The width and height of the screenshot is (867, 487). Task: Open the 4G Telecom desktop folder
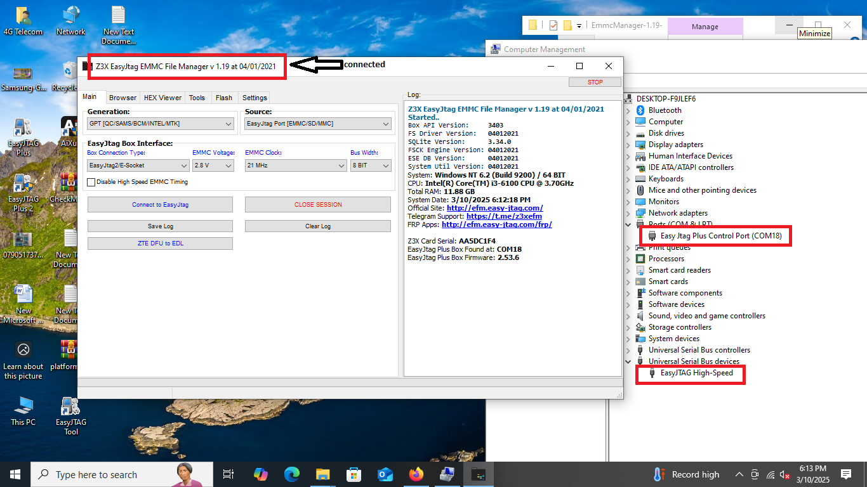(23, 21)
